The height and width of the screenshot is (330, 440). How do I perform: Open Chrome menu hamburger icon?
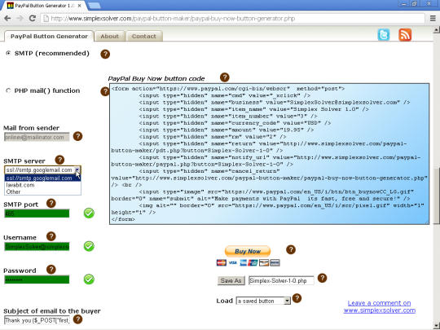[x=433, y=19]
